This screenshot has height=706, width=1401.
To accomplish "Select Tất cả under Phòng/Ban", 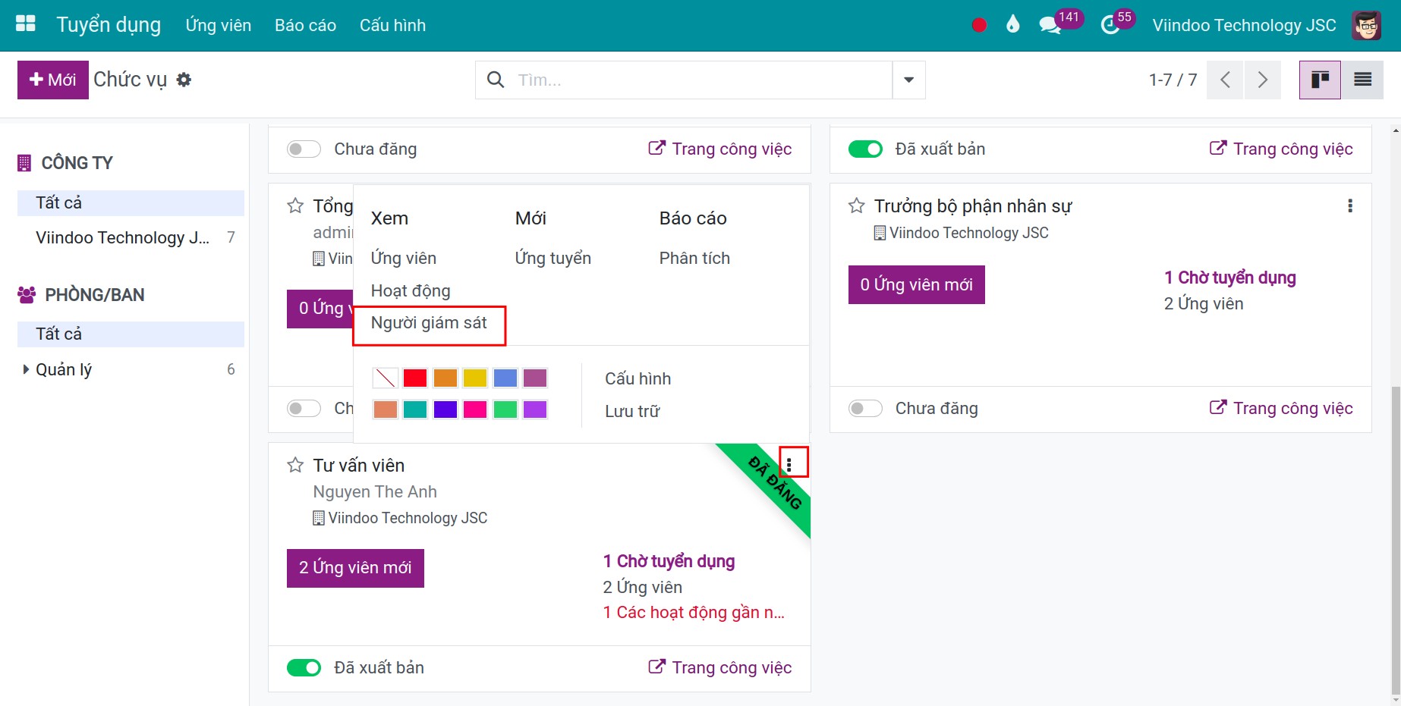I will point(131,334).
